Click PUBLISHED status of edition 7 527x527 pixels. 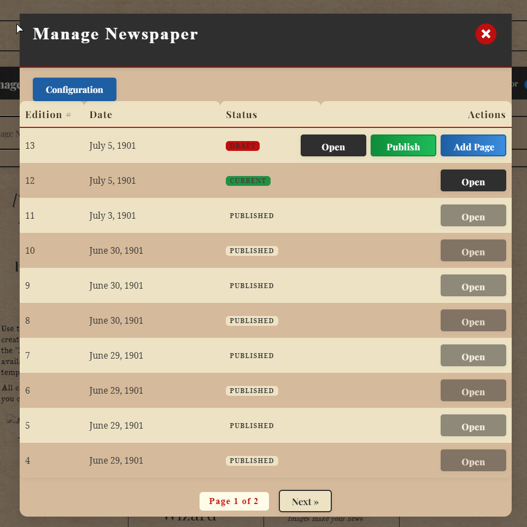pos(251,355)
